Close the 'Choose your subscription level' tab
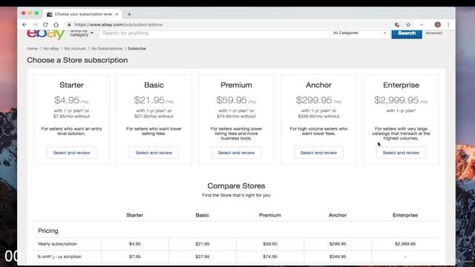Image resolution: width=475 pixels, height=267 pixels. click(x=117, y=14)
